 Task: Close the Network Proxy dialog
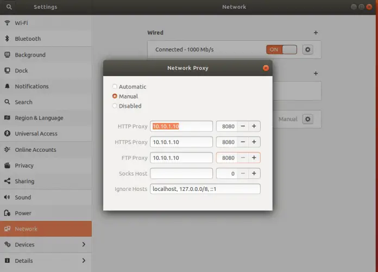pyautogui.click(x=266, y=68)
